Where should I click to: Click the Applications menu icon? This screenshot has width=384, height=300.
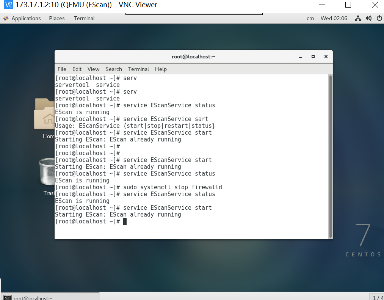[x=6, y=18]
